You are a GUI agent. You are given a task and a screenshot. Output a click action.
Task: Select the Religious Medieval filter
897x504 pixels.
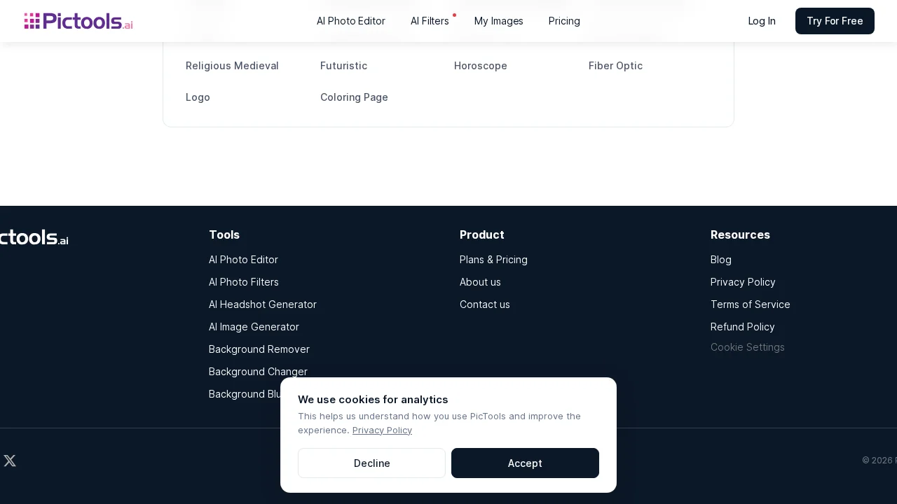[x=232, y=66]
